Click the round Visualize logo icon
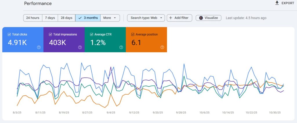This screenshot has height=123, width=297. pos(201,18)
